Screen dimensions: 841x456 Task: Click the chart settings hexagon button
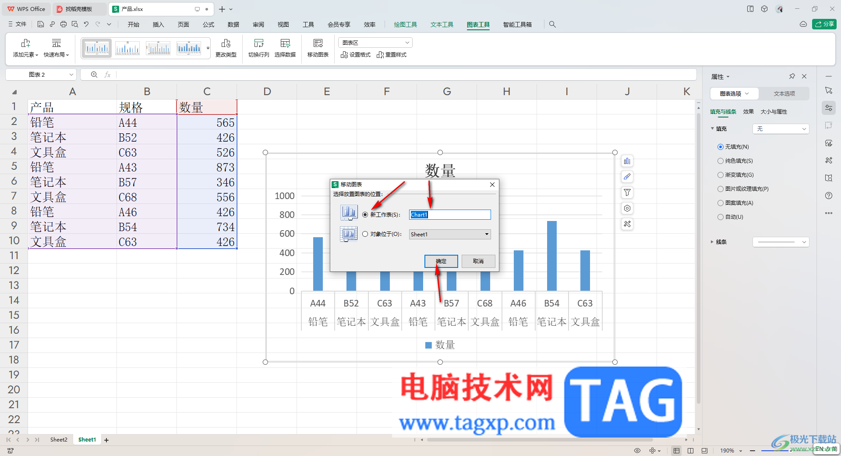click(627, 208)
